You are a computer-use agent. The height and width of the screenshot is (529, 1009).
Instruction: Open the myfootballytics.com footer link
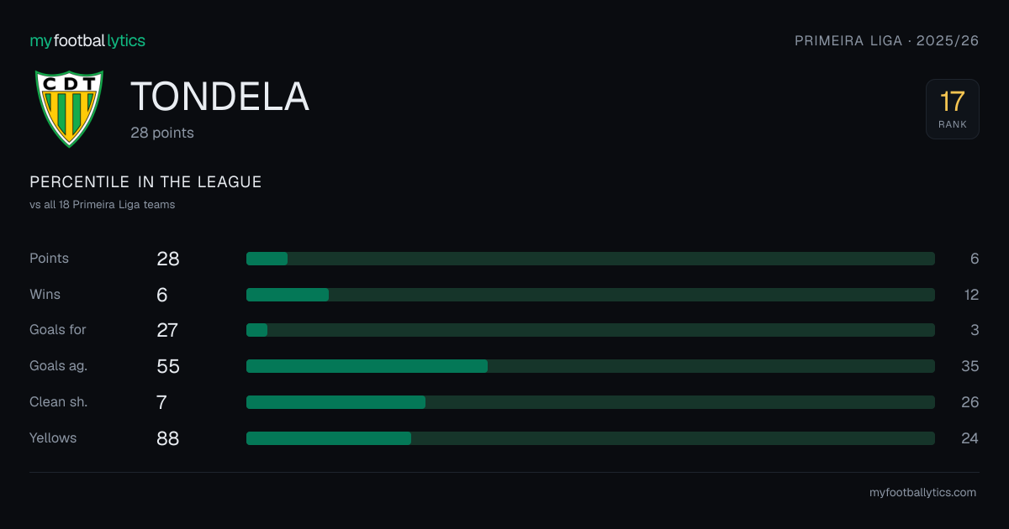[x=923, y=493]
